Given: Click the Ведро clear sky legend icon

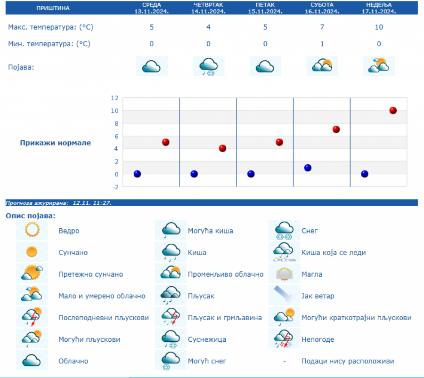Looking at the screenshot, I should [32, 231].
